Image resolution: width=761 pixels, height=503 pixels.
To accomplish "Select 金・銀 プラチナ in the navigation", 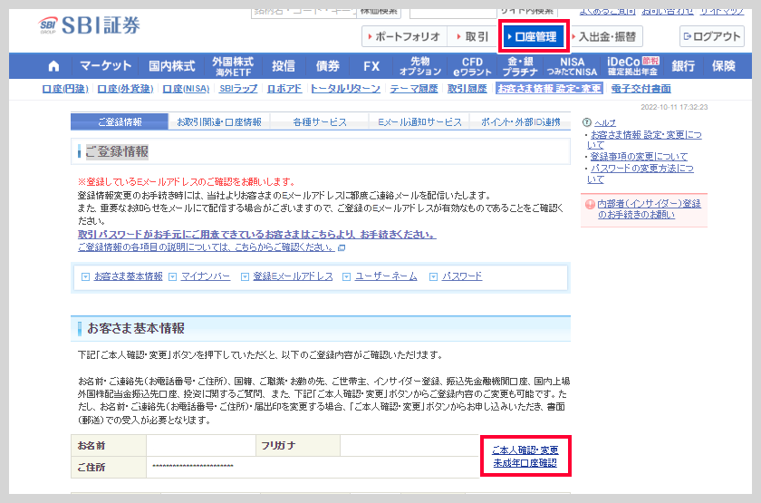I will tap(520, 66).
